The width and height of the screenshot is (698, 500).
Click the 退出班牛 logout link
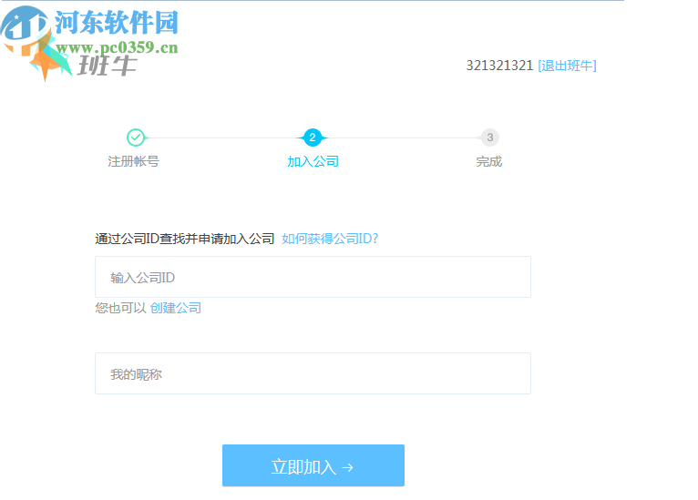(567, 66)
